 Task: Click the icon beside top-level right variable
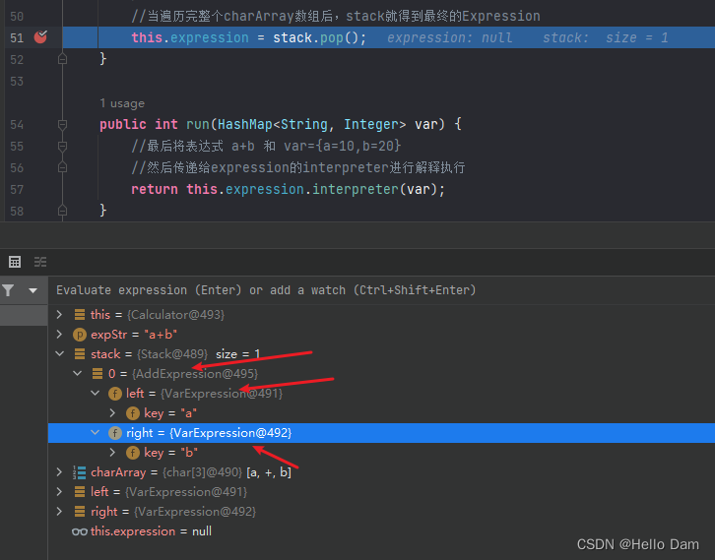click(80, 512)
